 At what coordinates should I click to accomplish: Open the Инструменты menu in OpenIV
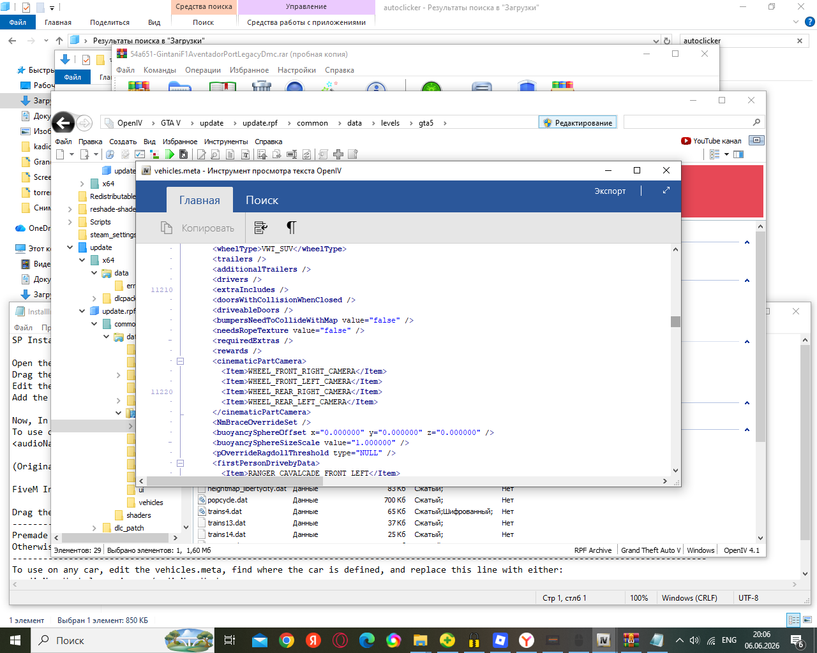(x=226, y=142)
